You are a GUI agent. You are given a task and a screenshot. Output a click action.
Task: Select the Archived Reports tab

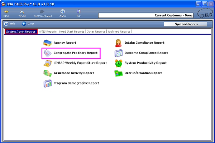tap(119, 32)
